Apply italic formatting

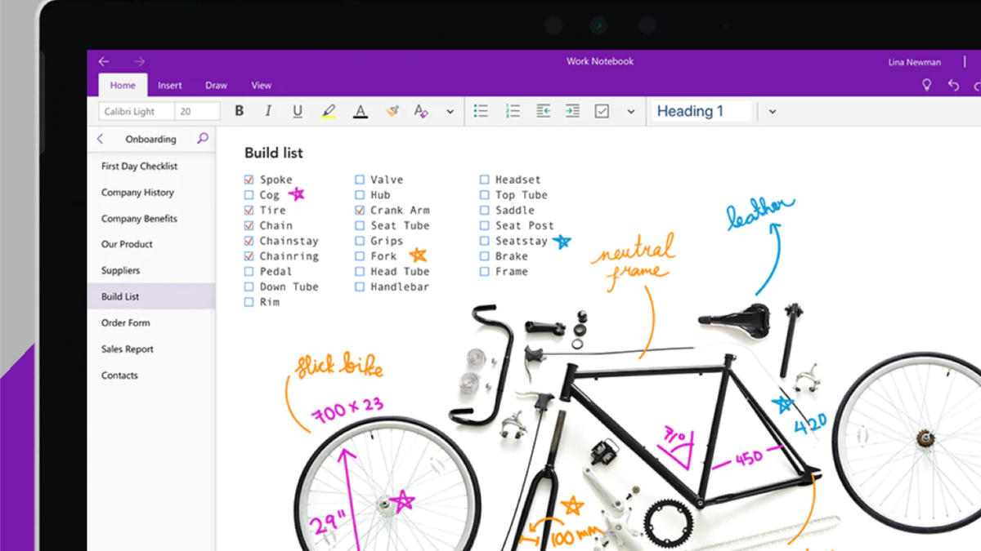point(268,110)
